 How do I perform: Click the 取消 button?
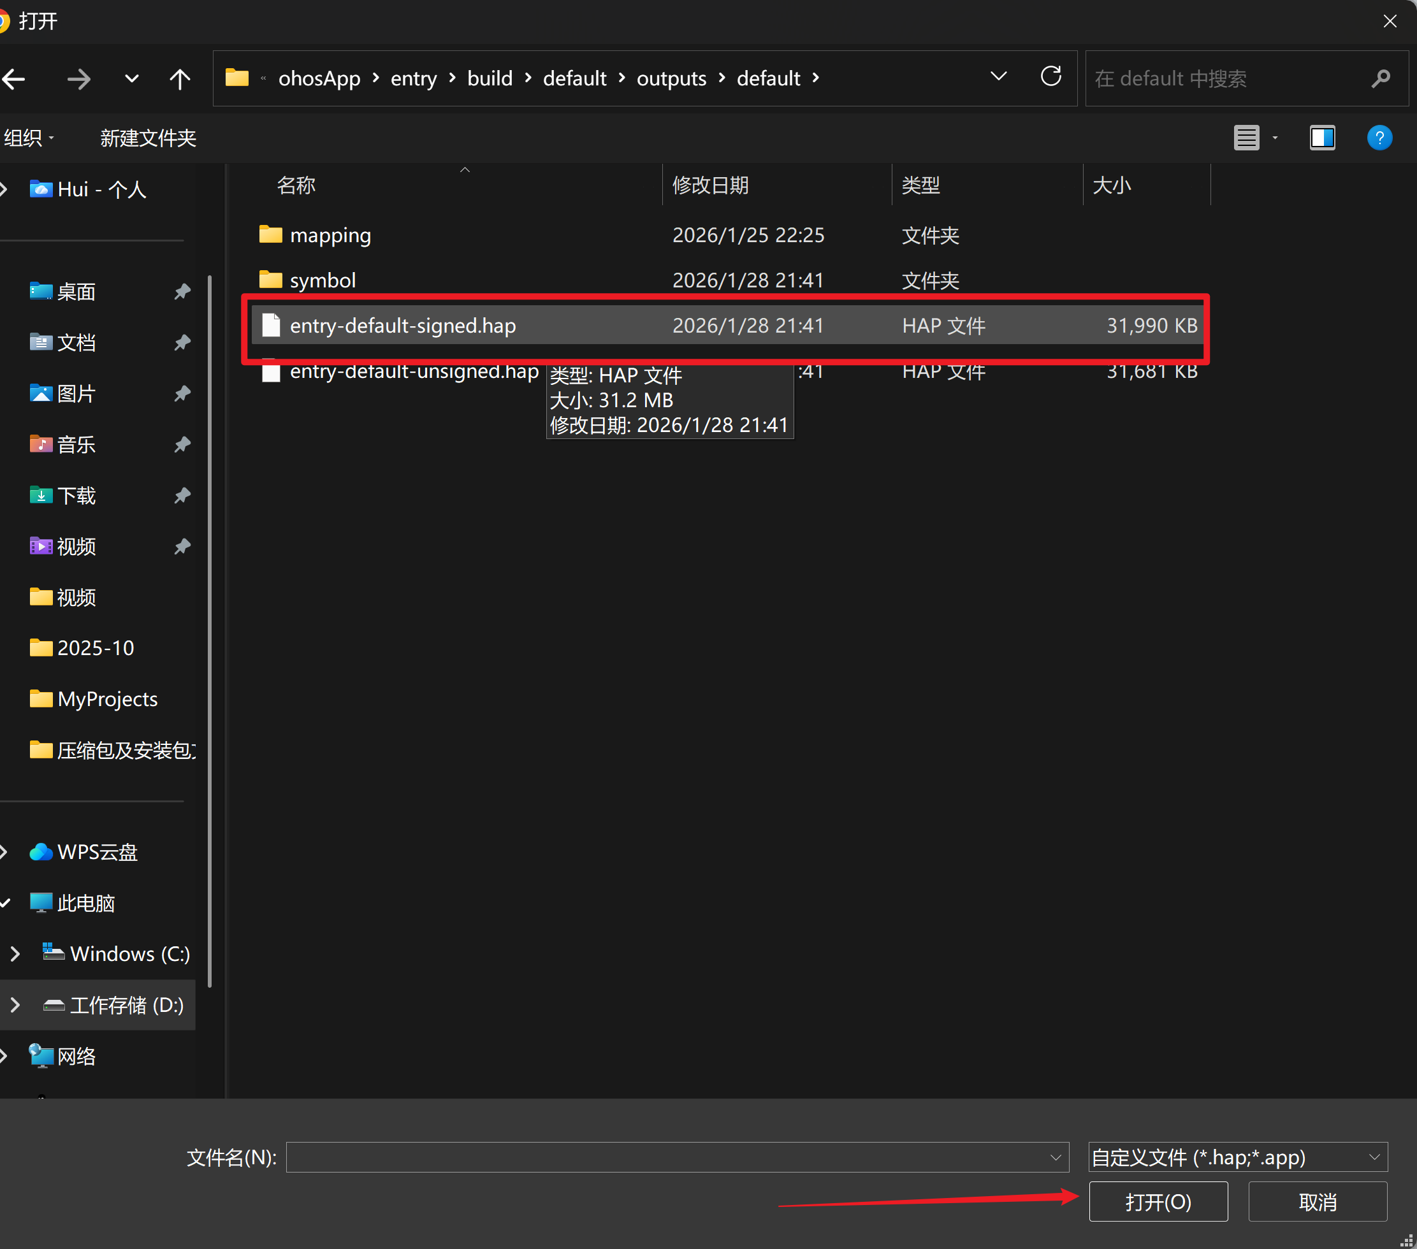(1316, 1201)
